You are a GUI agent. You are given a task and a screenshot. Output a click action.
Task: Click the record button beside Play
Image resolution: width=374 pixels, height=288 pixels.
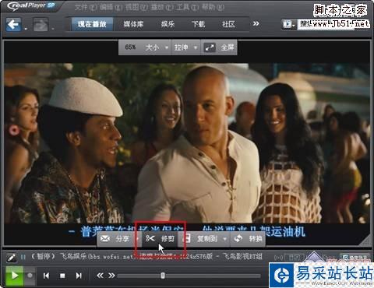[x=30, y=276]
